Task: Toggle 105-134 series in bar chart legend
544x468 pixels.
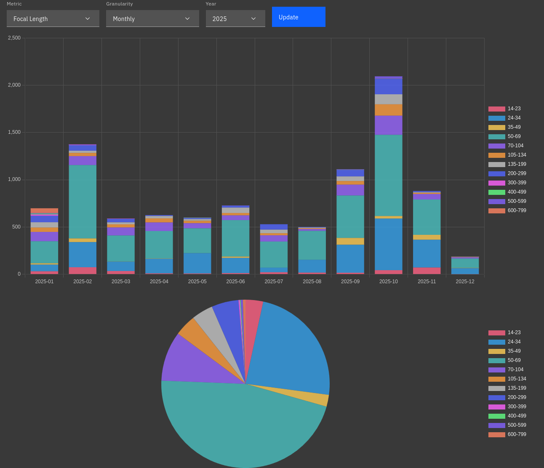Action: pyautogui.click(x=517, y=155)
